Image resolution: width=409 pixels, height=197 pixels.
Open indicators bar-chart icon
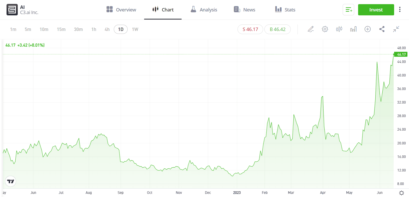353,29
